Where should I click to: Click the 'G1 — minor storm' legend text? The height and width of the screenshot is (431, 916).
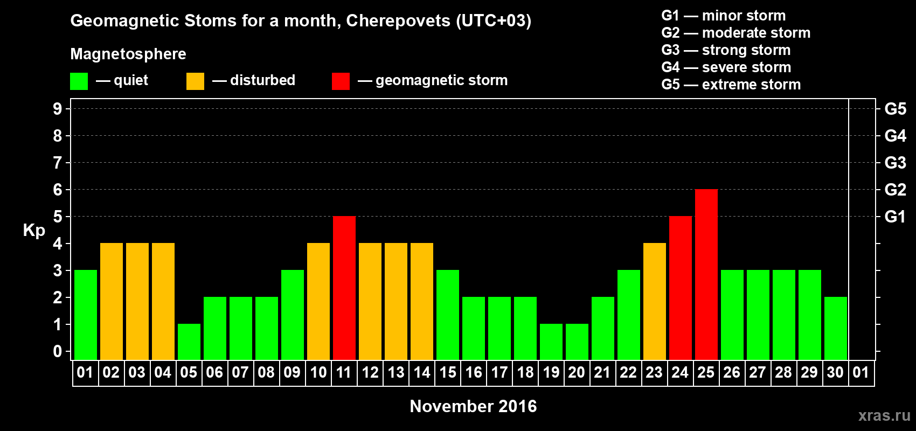click(724, 16)
